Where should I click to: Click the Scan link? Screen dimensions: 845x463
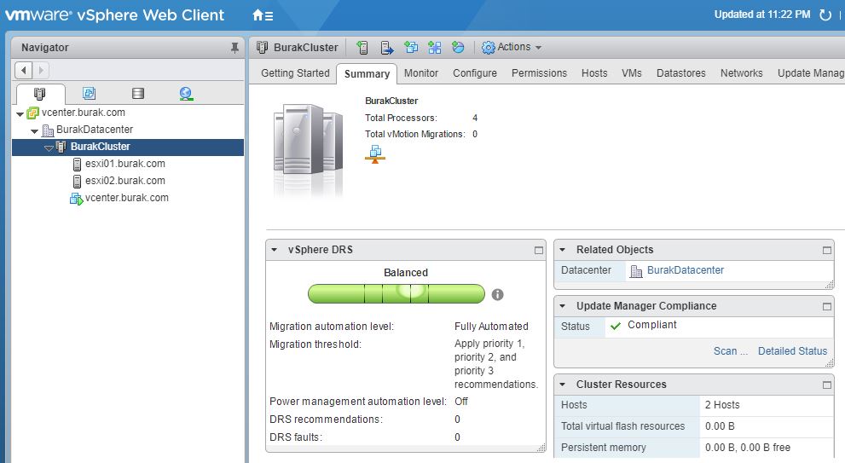coord(730,351)
